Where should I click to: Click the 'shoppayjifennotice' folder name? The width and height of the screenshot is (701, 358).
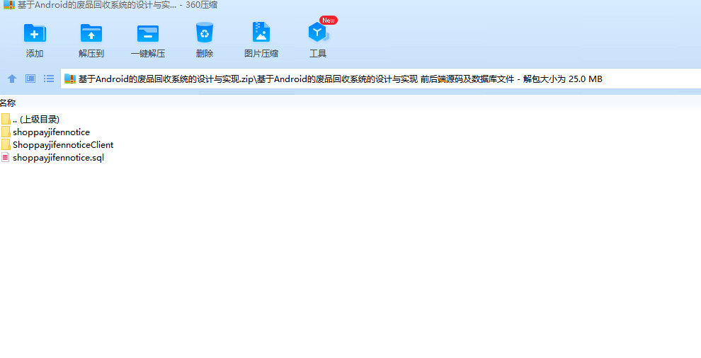[x=52, y=132]
